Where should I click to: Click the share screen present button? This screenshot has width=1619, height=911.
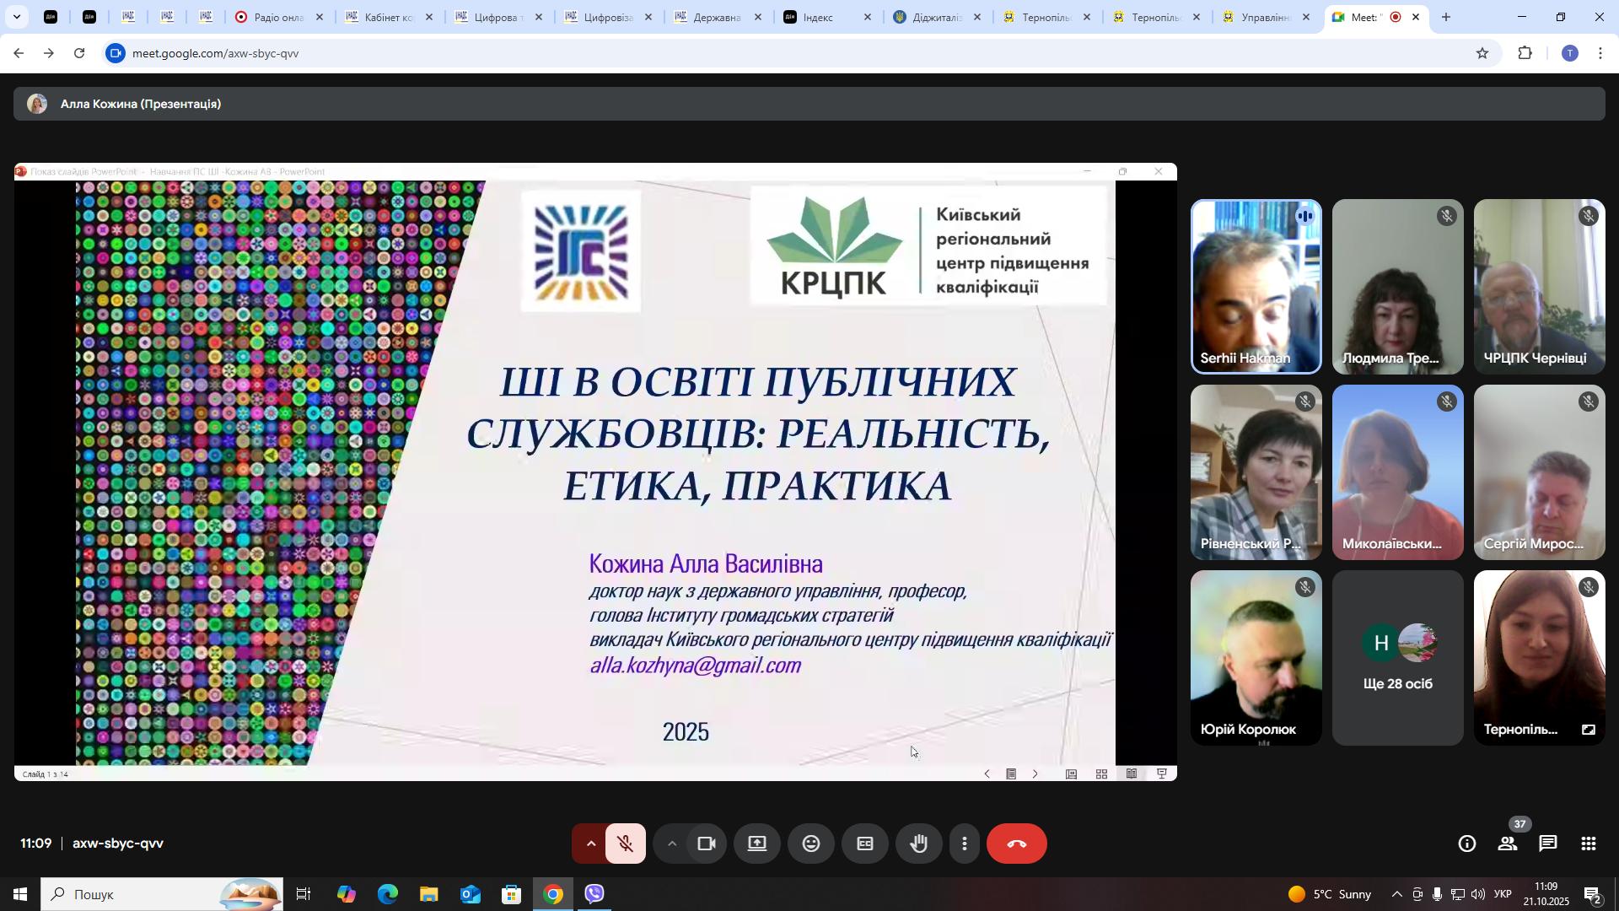(x=757, y=844)
